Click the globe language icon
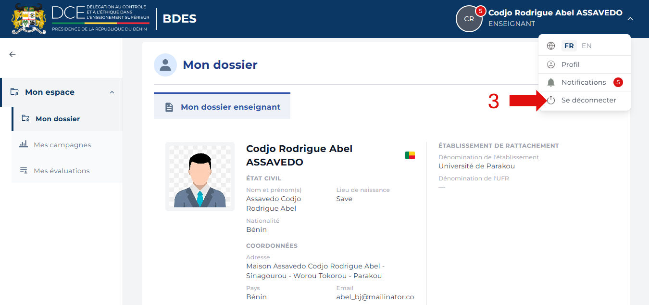This screenshot has height=305, width=649. click(551, 46)
